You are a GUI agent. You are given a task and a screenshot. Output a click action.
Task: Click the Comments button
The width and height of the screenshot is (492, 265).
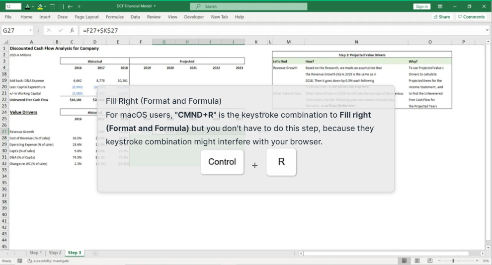point(471,17)
